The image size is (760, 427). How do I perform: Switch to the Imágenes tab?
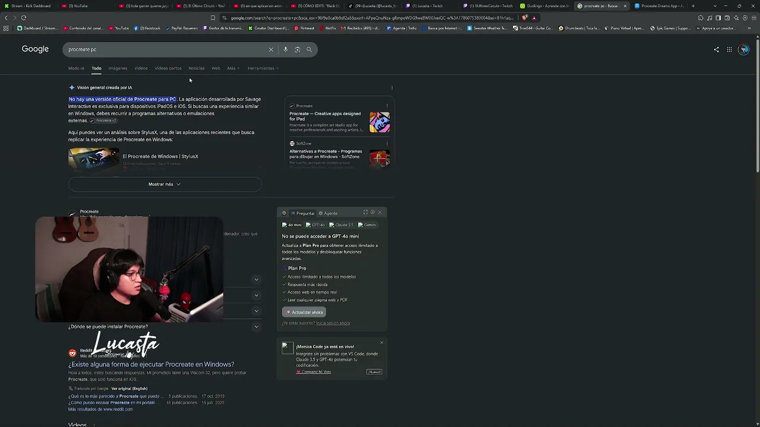[x=118, y=68]
